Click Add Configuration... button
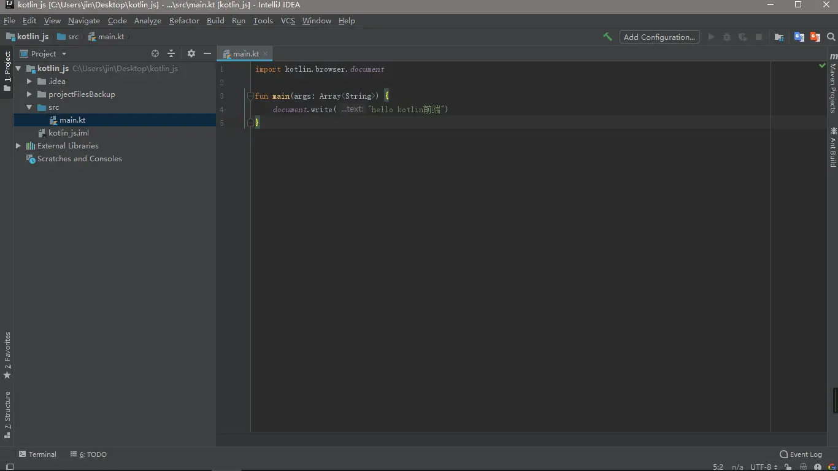This screenshot has height=471, width=838. pyautogui.click(x=659, y=37)
